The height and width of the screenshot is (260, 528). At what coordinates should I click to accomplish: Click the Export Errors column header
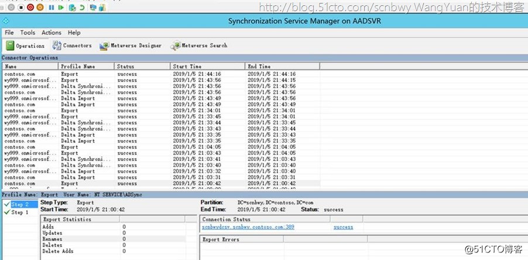point(242,240)
